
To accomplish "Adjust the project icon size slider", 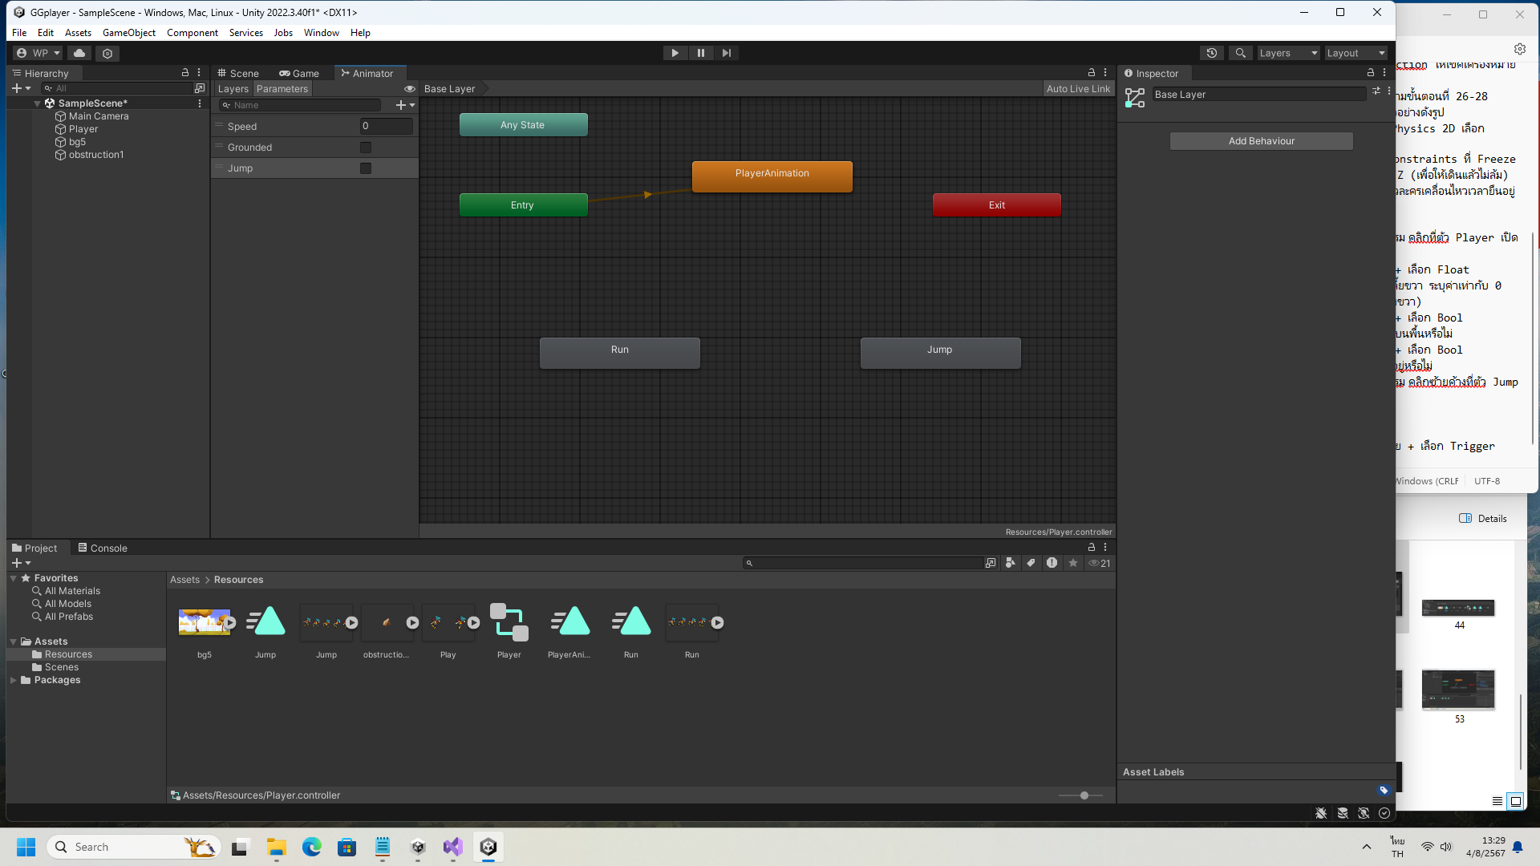I will [1084, 795].
